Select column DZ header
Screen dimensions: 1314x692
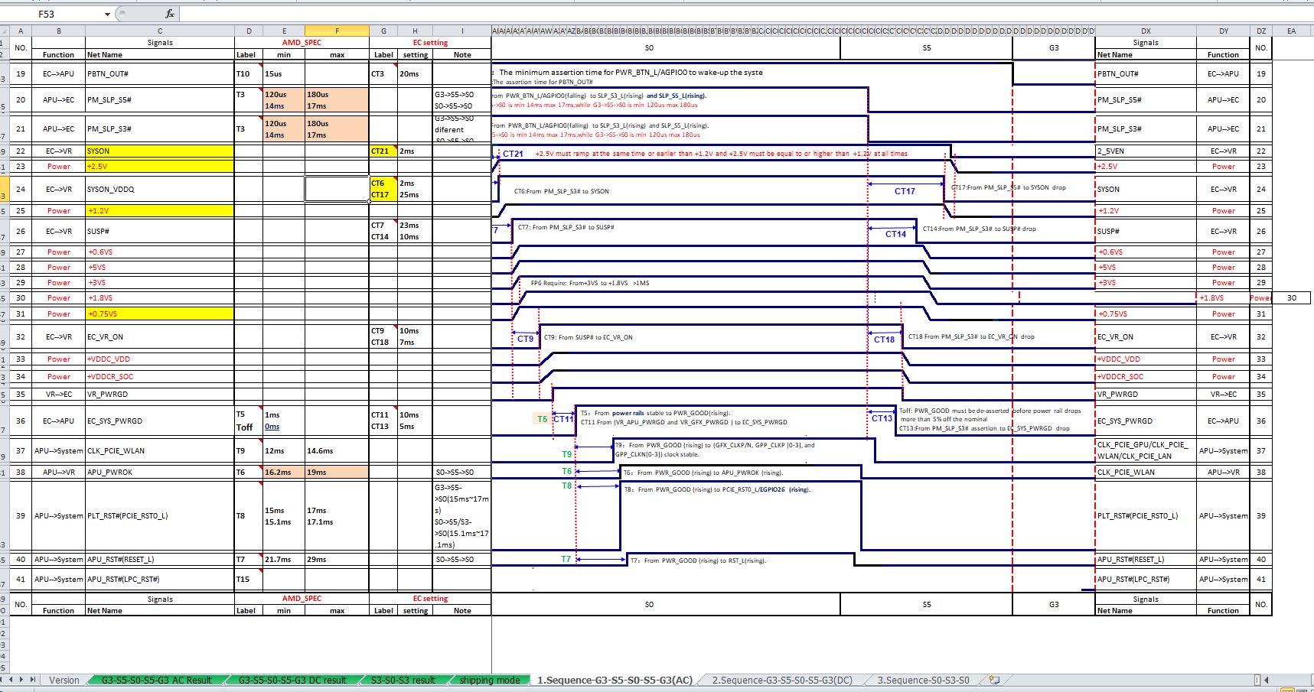click(1261, 31)
